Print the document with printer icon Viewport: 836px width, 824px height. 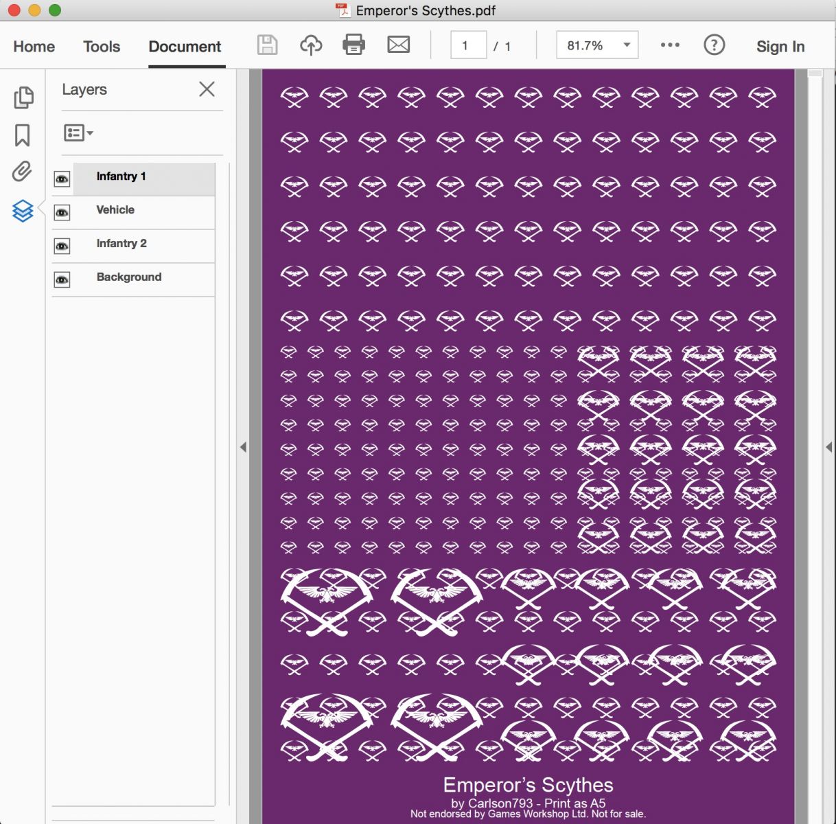pyautogui.click(x=354, y=45)
